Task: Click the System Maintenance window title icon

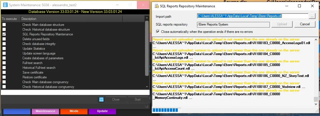Action: point(5,5)
